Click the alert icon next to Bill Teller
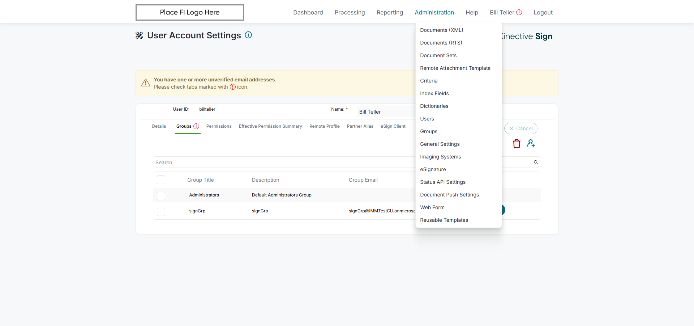Screen dimensions: 694x326 click(519, 12)
